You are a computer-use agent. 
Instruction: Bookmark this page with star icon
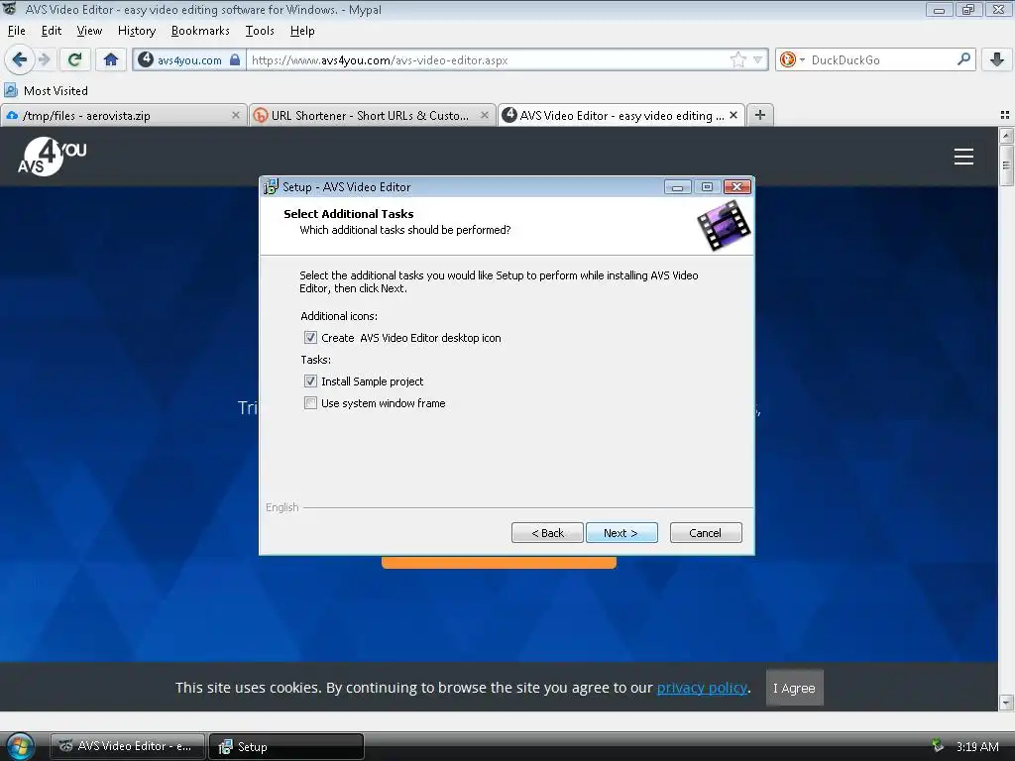click(x=737, y=60)
